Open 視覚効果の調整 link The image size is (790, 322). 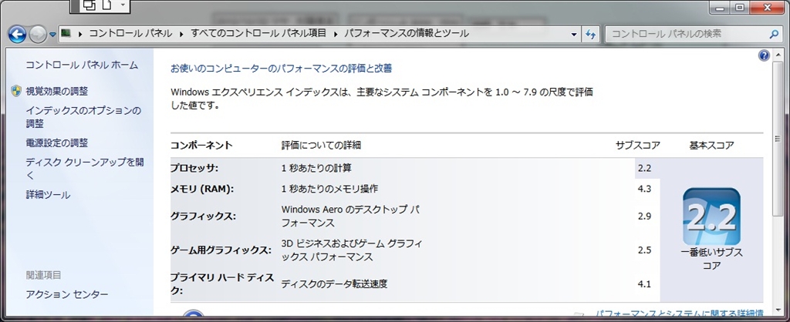[56, 91]
